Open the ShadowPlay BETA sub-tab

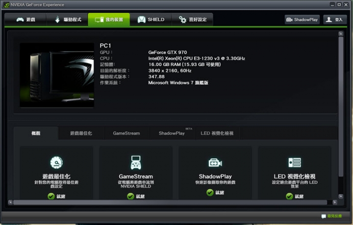[x=172, y=133]
